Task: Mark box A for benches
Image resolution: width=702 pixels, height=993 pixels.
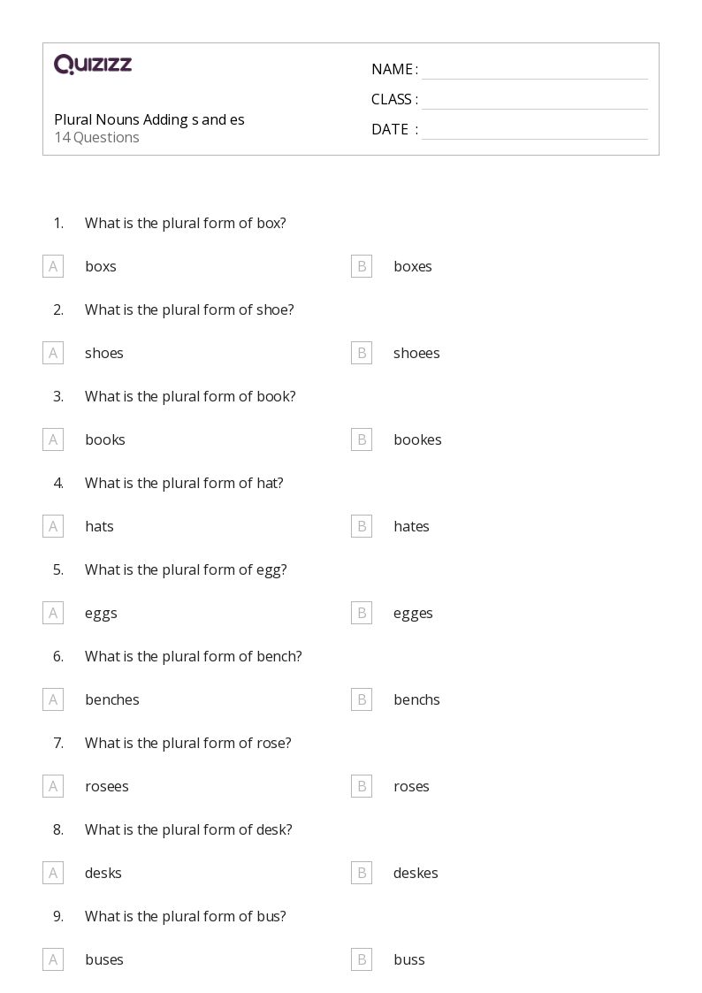Action: click(53, 699)
